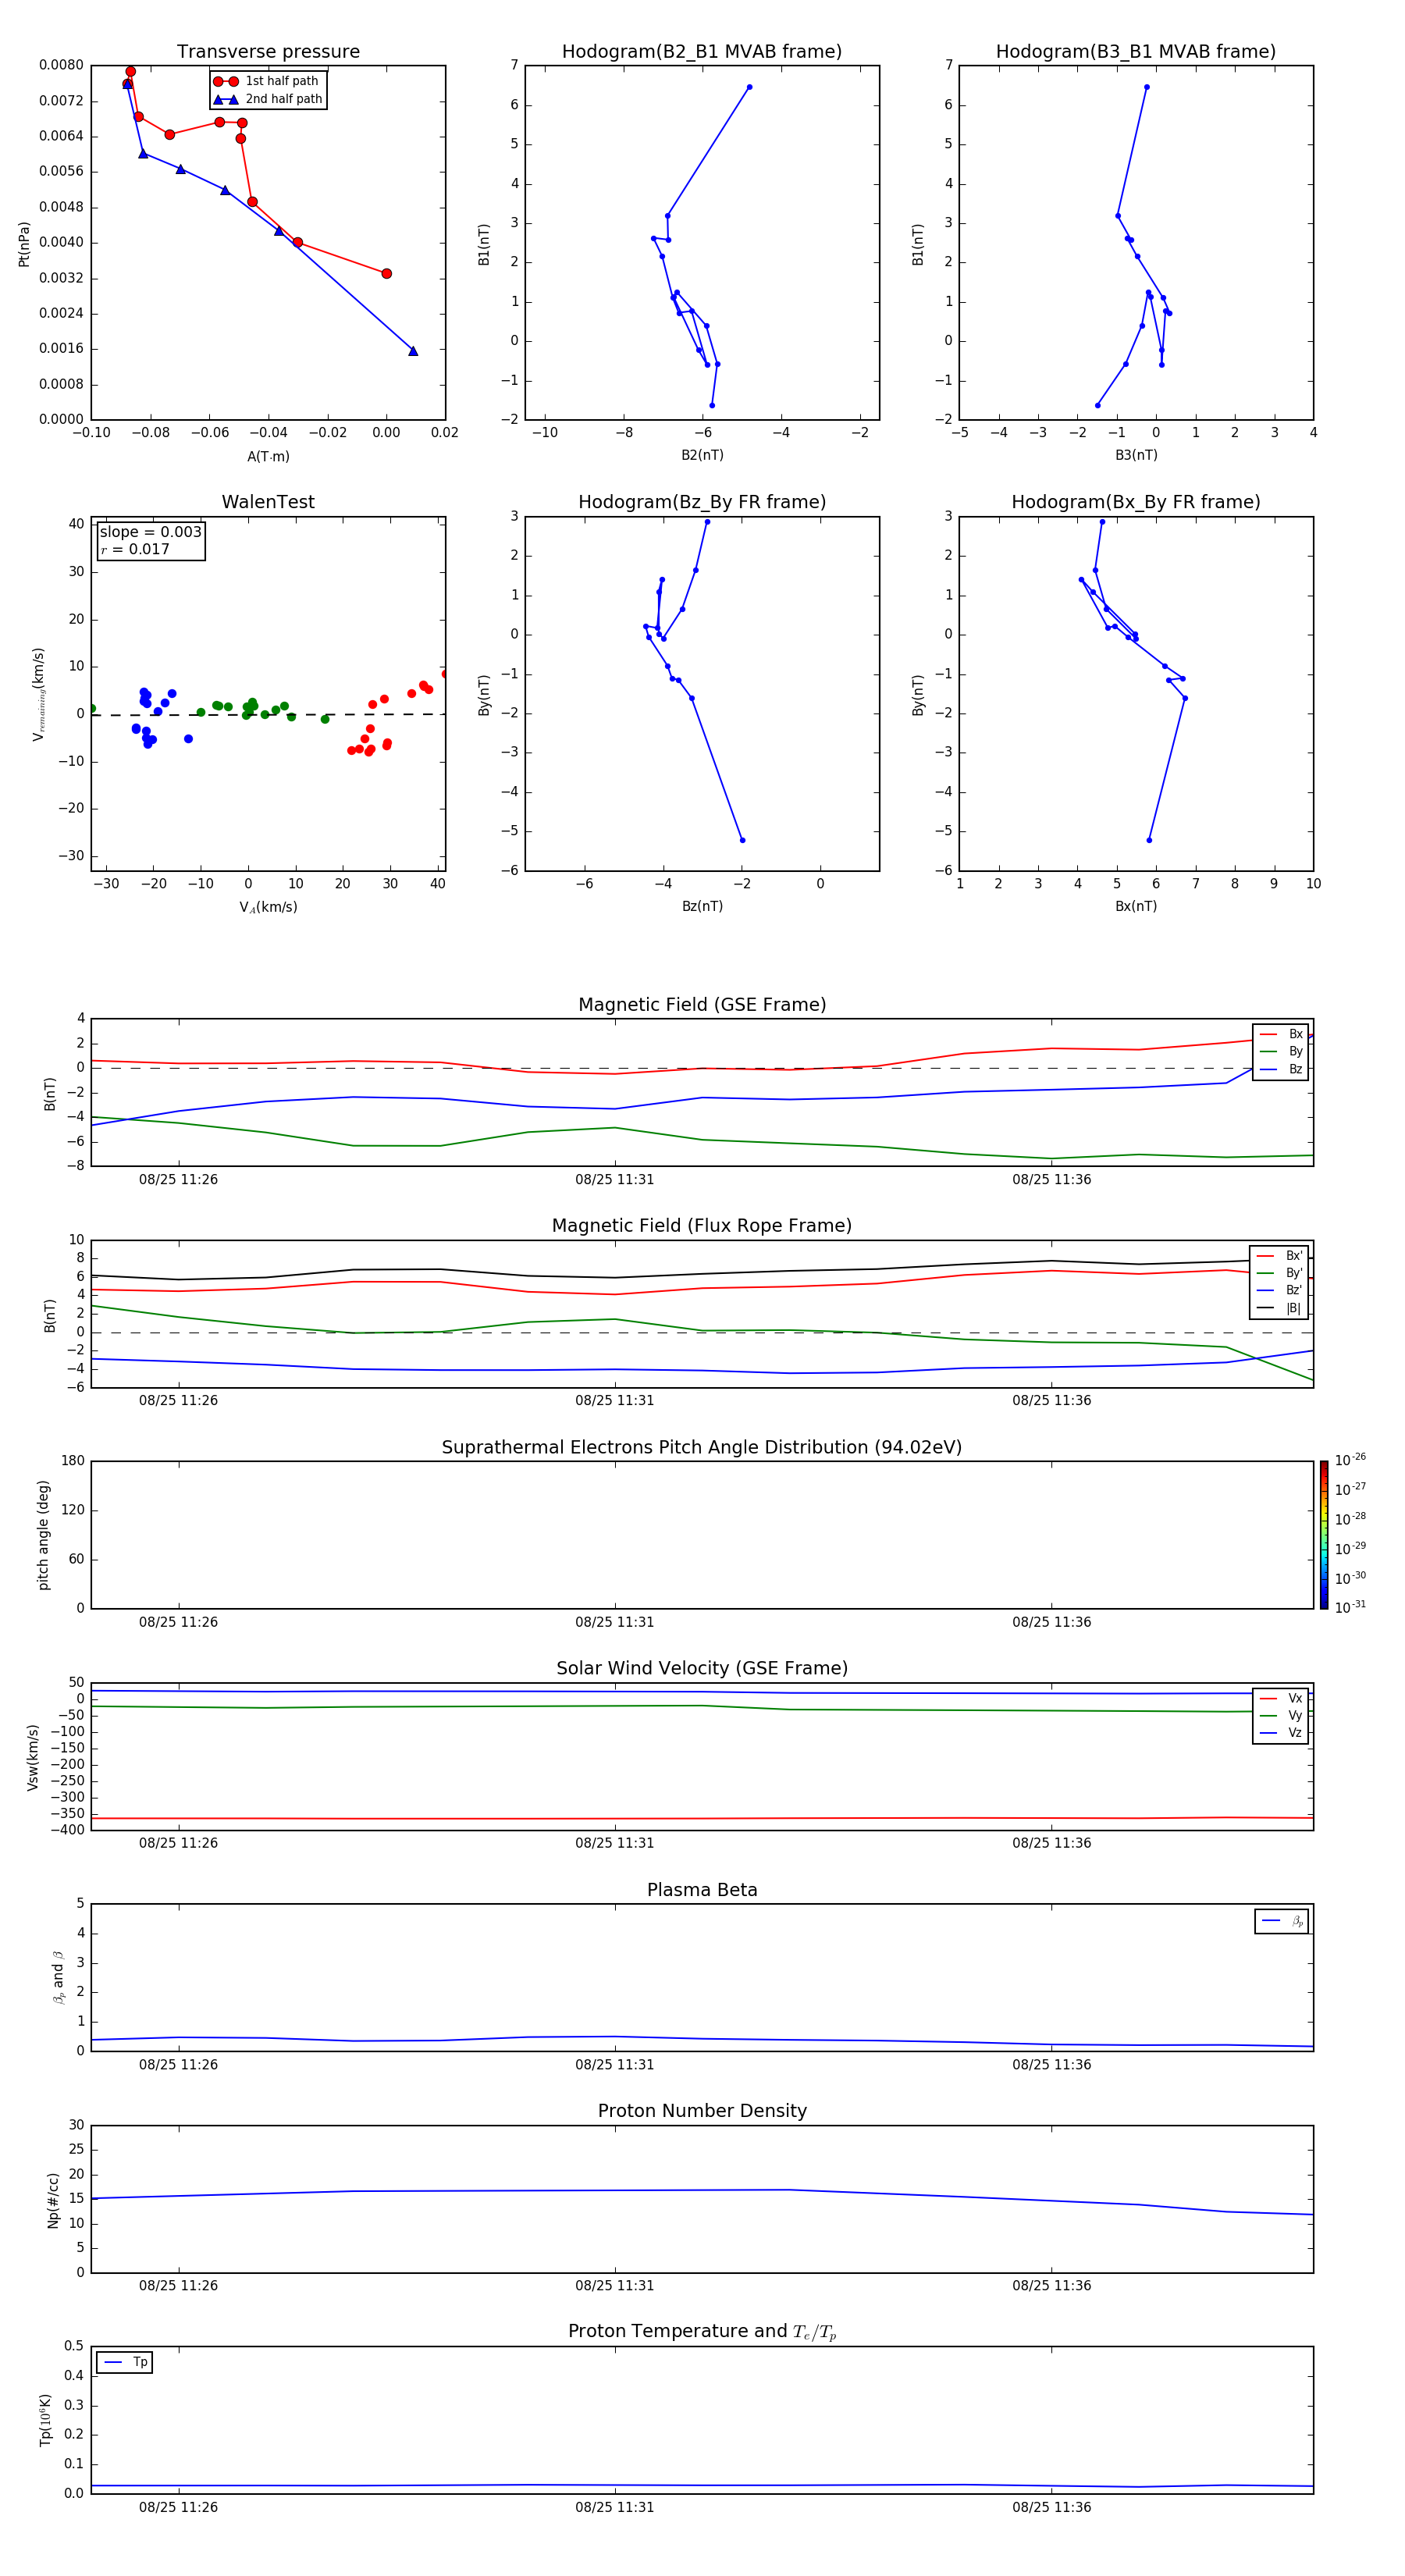Click the 'r = 0.017' annotation
Viewport: 1405px width, 2576px height.
[x=135, y=549]
